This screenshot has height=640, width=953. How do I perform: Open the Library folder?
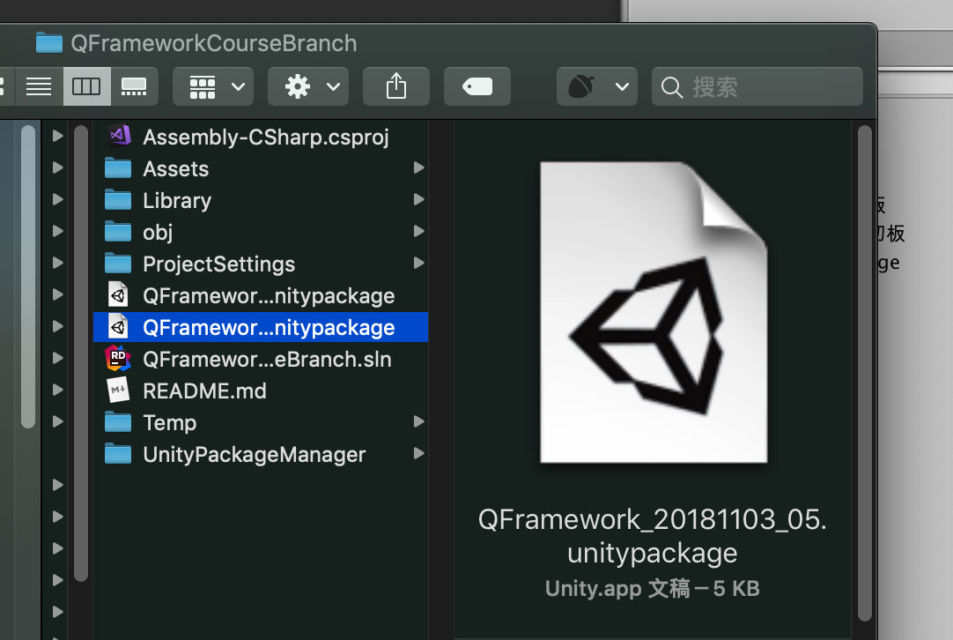pyautogui.click(x=176, y=200)
